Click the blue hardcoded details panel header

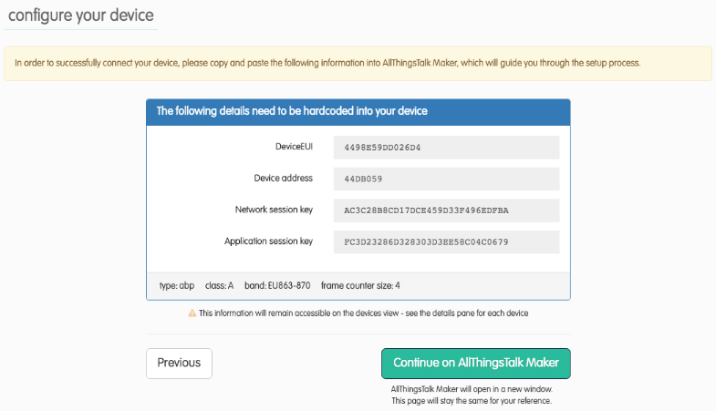(358, 111)
